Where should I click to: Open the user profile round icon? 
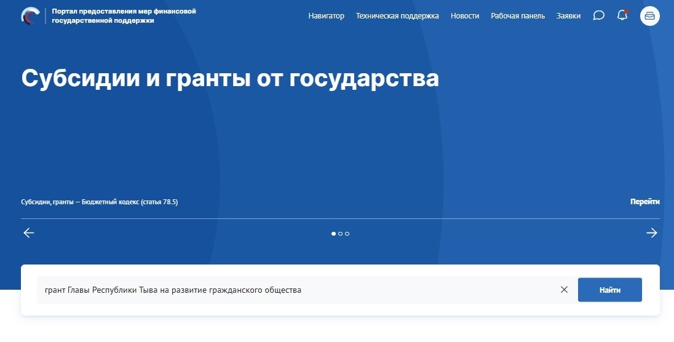point(649,16)
